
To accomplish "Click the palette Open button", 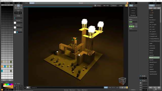I will 10,80.
